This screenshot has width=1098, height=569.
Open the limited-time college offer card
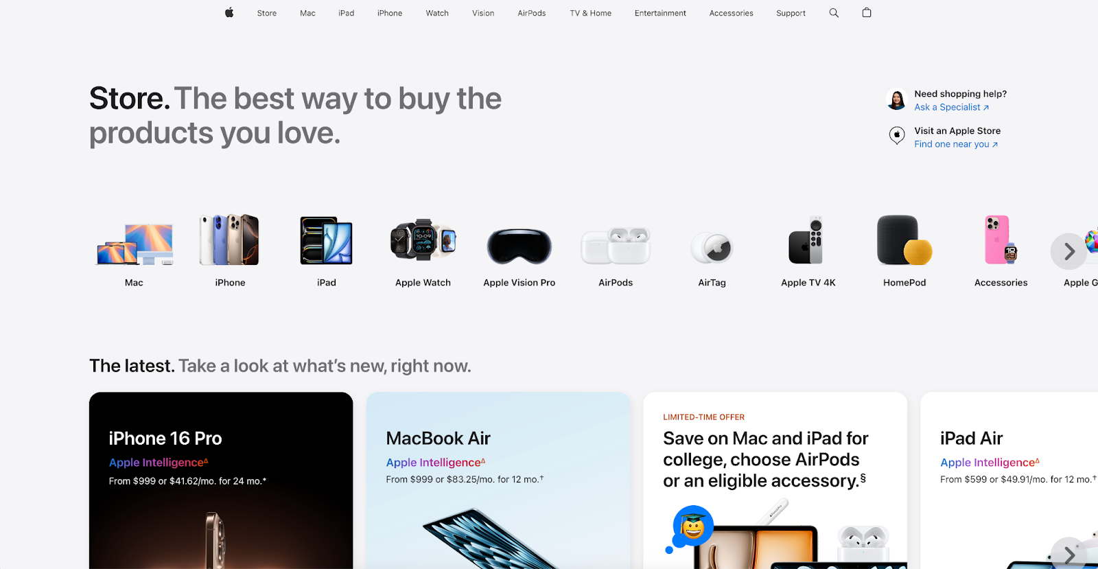(x=775, y=480)
